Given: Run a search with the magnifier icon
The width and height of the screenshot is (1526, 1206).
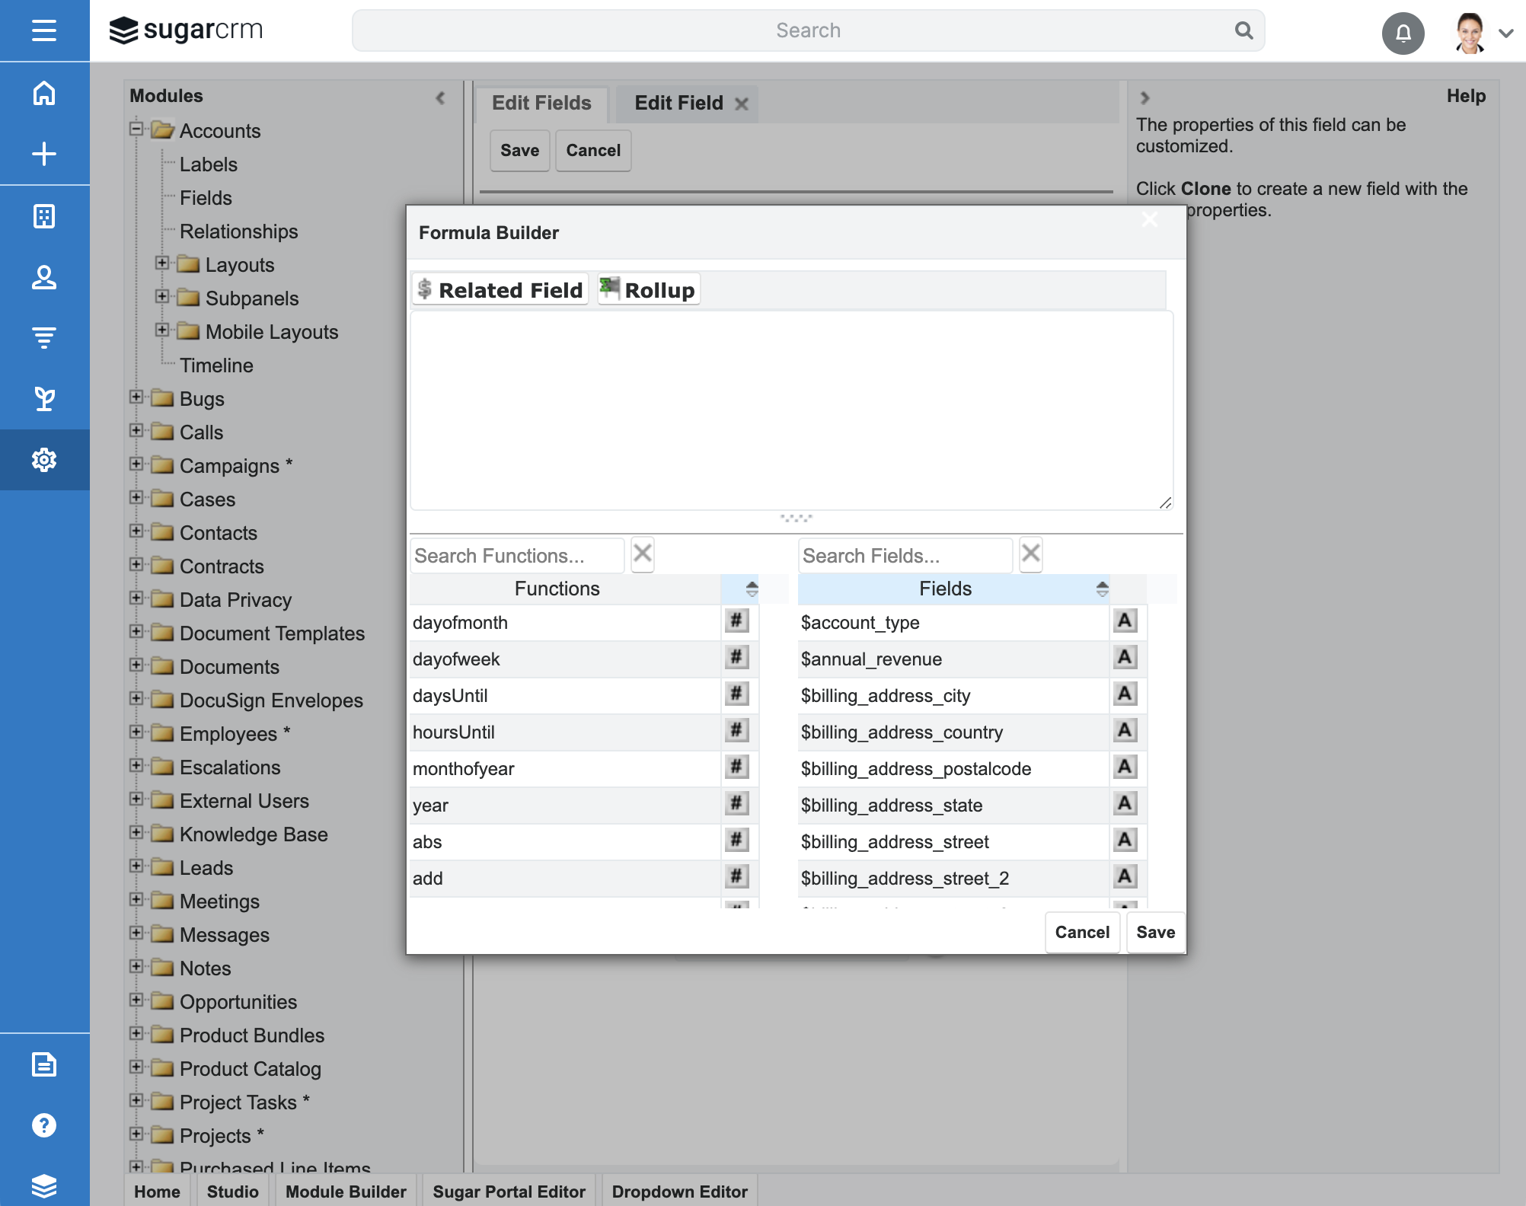Looking at the screenshot, I should (1244, 30).
